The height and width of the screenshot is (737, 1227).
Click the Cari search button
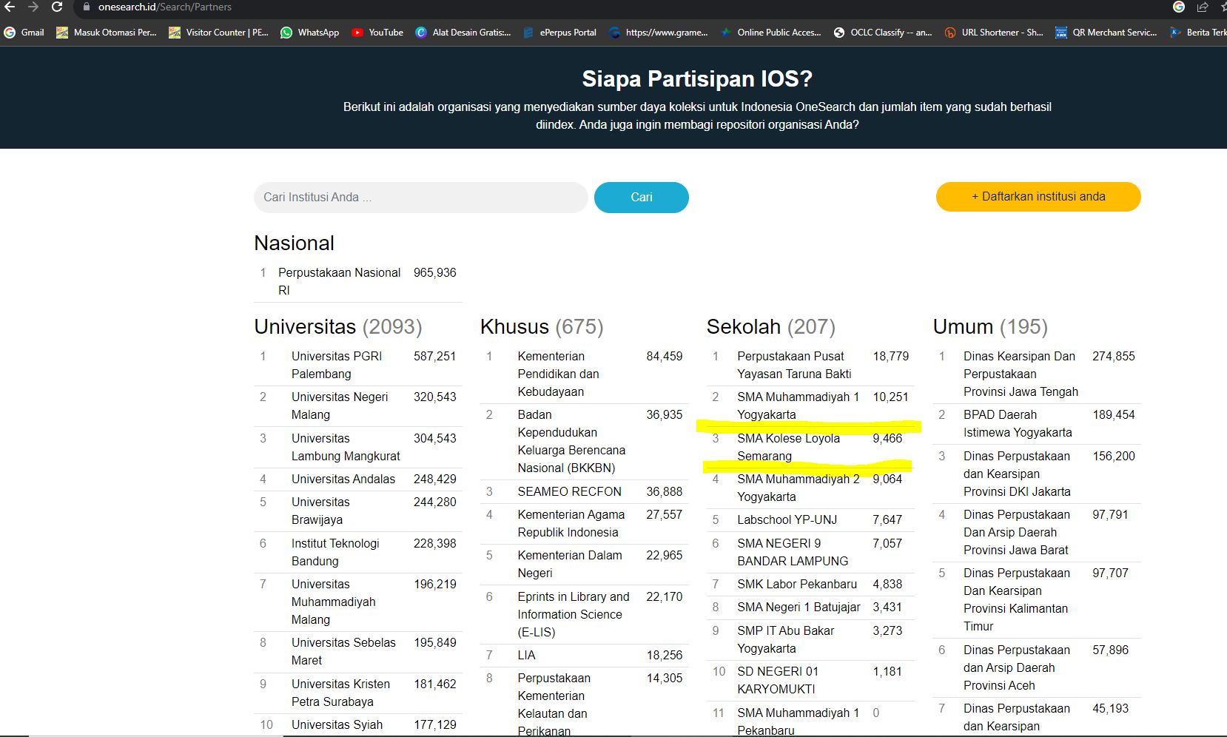pyautogui.click(x=641, y=198)
